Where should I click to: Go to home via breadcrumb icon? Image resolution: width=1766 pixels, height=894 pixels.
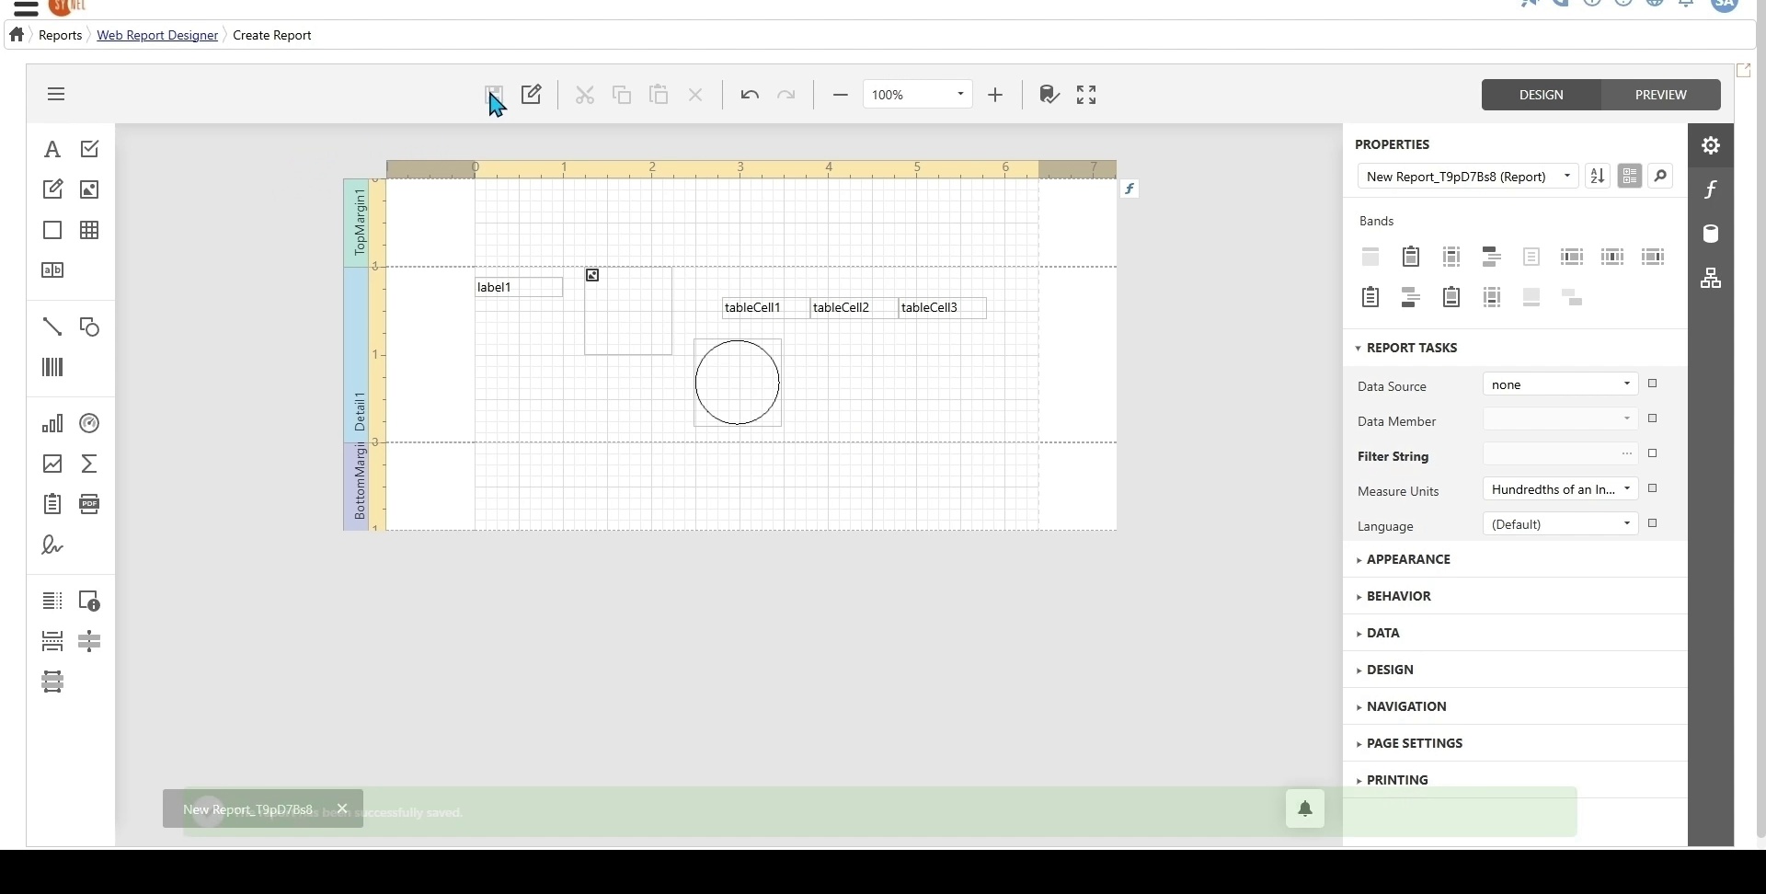[17, 35]
